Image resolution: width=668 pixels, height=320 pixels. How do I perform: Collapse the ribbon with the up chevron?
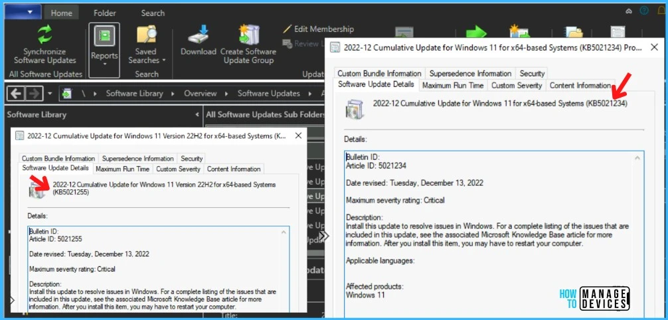click(629, 11)
